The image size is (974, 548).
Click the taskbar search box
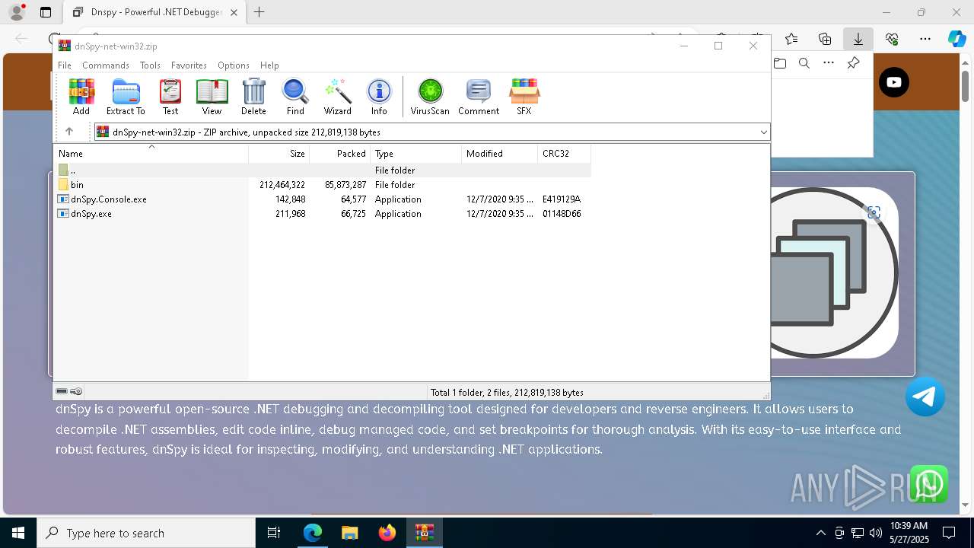[146, 533]
